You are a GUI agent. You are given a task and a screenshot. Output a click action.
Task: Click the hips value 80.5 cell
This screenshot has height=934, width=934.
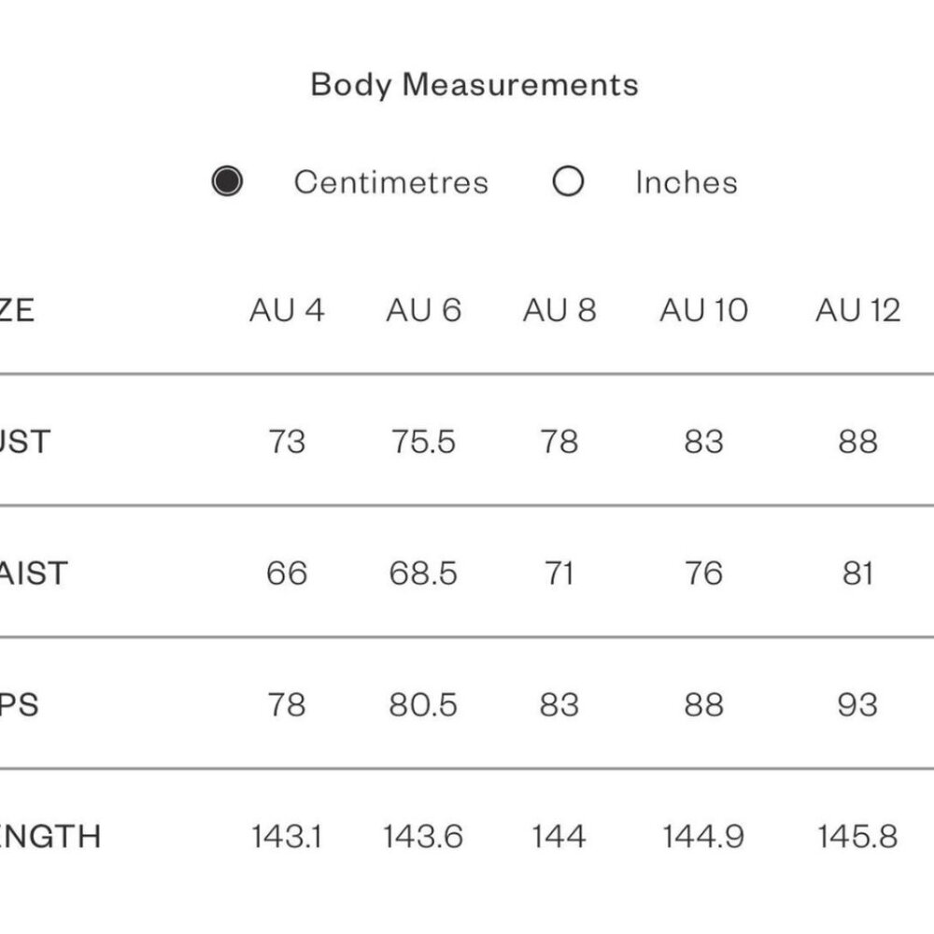423,704
